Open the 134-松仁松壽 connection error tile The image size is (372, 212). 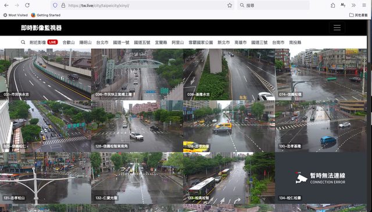pyautogui.click(x=321, y=178)
